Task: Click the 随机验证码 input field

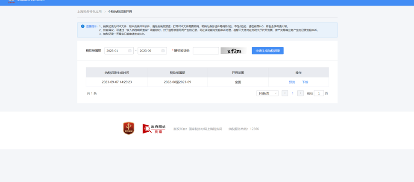Action: click(206, 51)
